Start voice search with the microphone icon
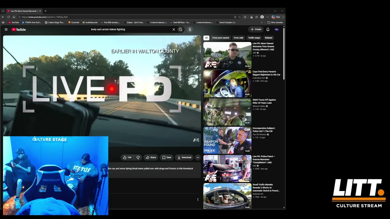The height and width of the screenshot is (219, 390). (190, 30)
